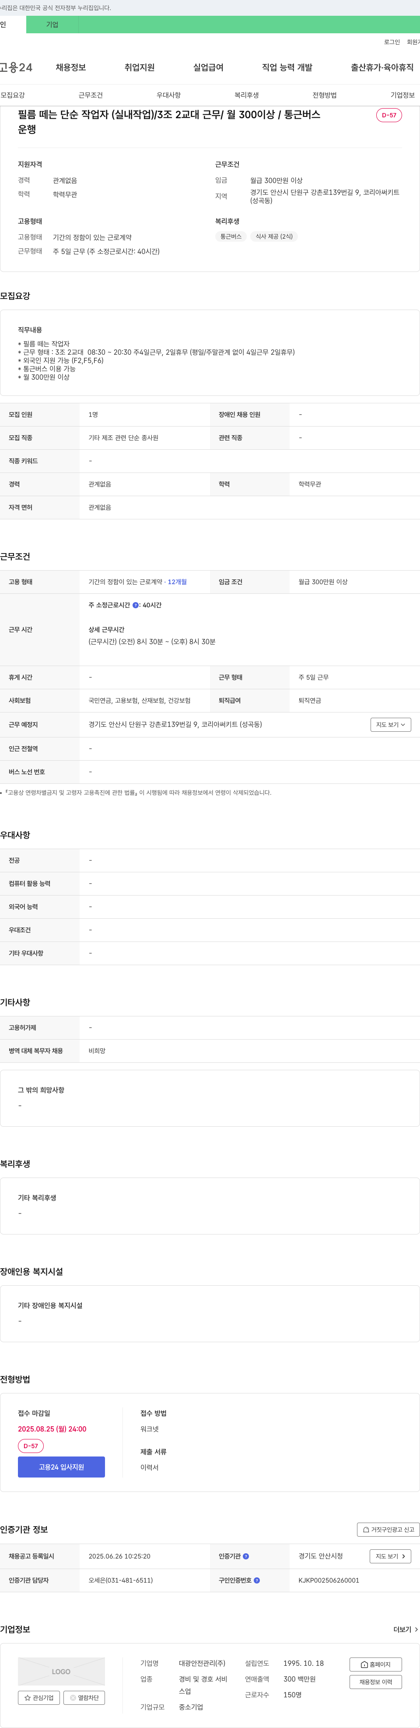Click 통근버스 welfare tag
Screen dimensions: 420x1728
point(231,236)
